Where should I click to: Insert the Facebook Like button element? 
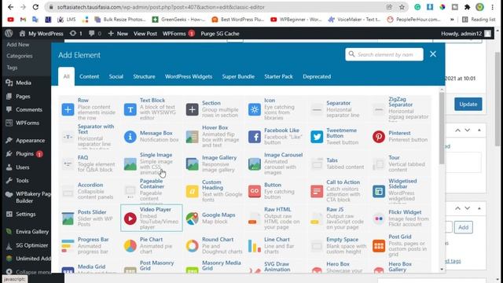pos(276,136)
